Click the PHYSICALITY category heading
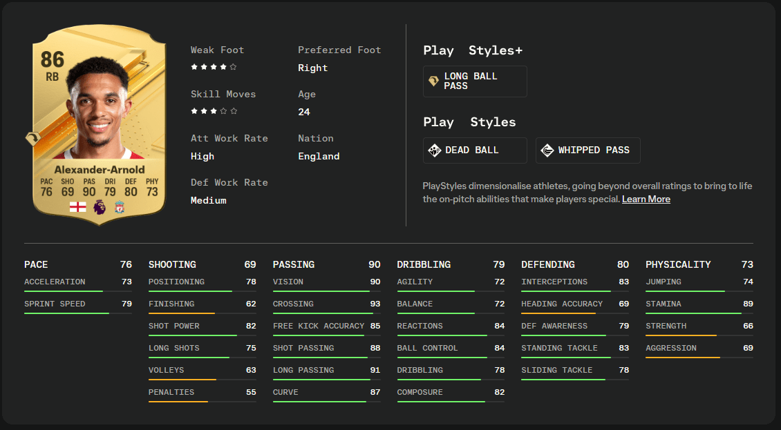The width and height of the screenshot is (781, 430). (x=678, y=265)
